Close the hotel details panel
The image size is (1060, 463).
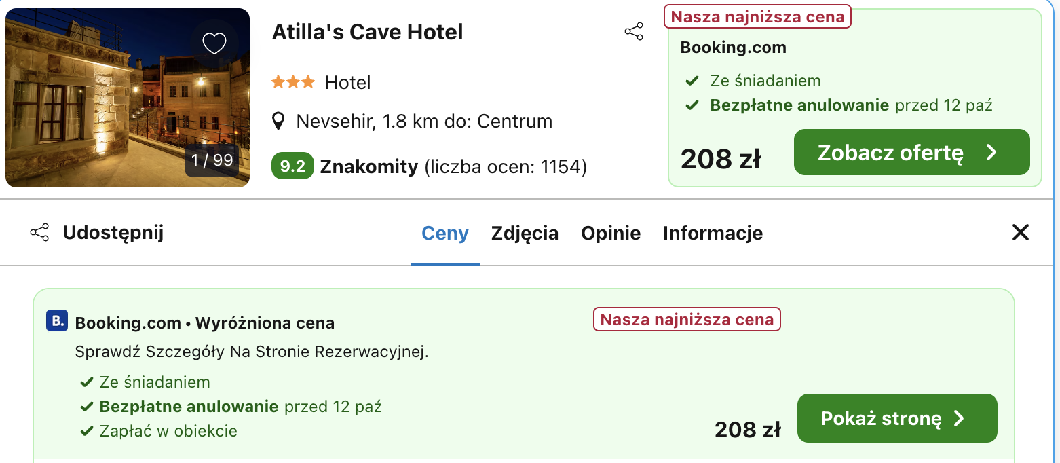(x=1020, y=233)
